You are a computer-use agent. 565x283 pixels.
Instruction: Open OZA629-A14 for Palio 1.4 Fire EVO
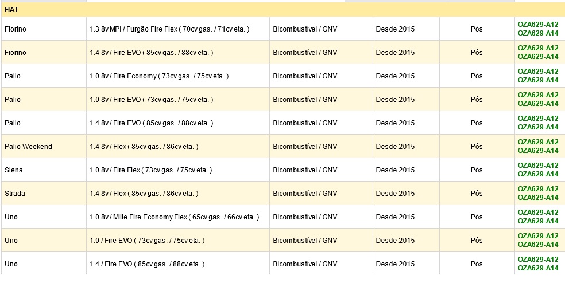coord(538,127)
